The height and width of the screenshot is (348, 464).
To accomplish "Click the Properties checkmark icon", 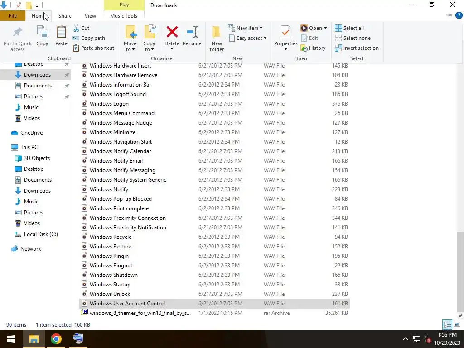I will 285,32.
